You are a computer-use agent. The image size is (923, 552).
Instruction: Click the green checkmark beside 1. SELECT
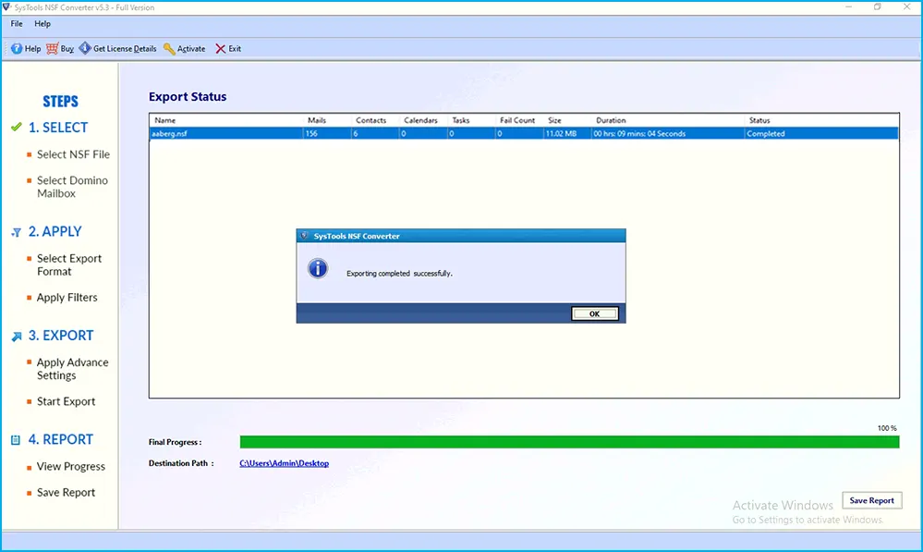point(16,128)
